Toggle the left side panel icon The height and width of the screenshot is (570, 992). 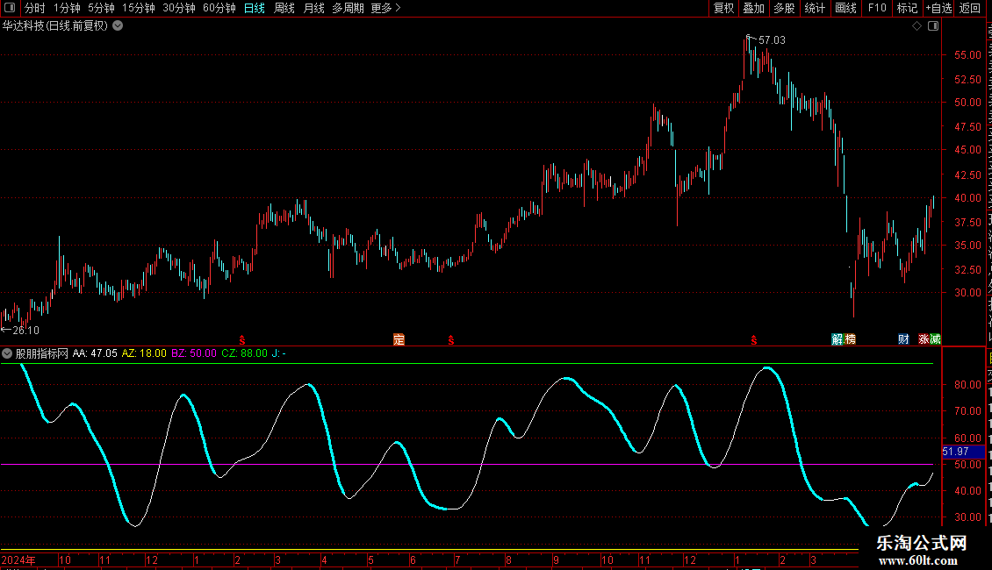pyautogui.click(x=10, y=8)
